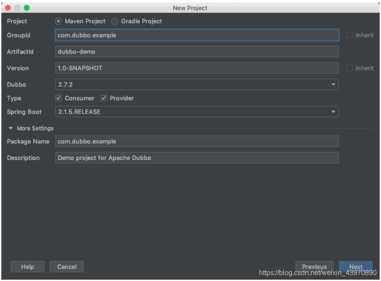Select the Gradle Project radio button
The width and height of the screenshot is (381, 281).
[115, 21]
